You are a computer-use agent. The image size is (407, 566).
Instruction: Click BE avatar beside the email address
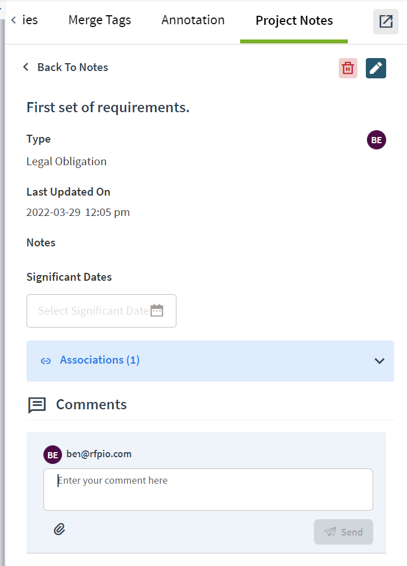[52, 455]
